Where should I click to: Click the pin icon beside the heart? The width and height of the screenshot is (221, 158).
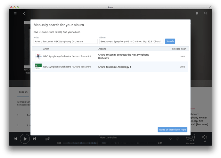coord(177,139)
